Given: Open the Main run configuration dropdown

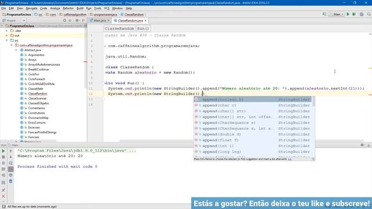Looking at the screenshot, I should 337,14.
